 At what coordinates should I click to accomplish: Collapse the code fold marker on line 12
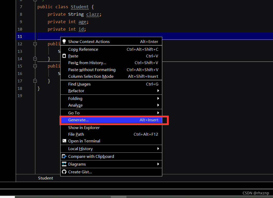click(x=35, y=44)
